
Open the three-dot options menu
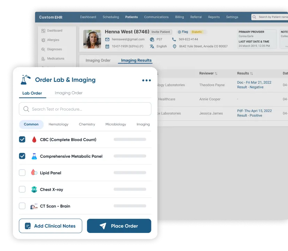(146, 80)
